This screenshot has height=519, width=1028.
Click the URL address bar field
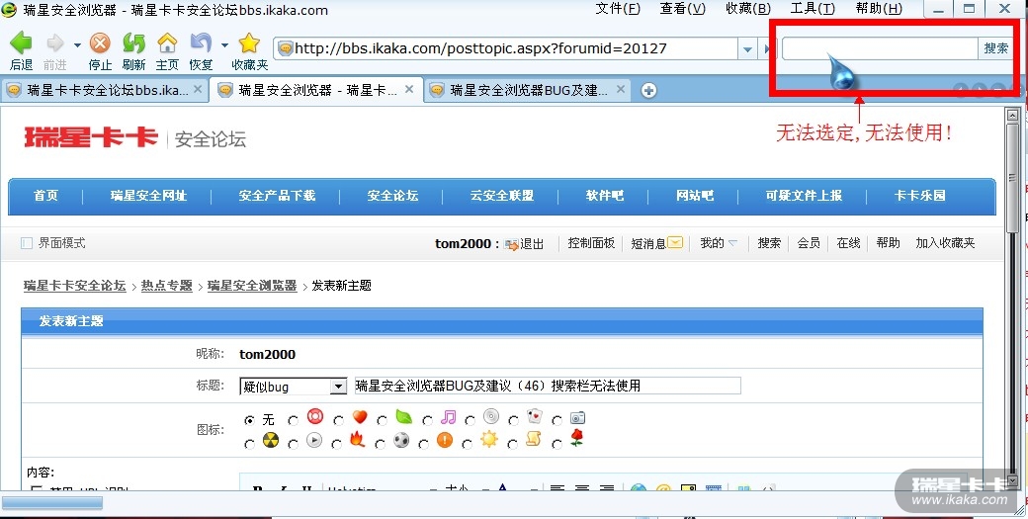(x=507, y=48)
